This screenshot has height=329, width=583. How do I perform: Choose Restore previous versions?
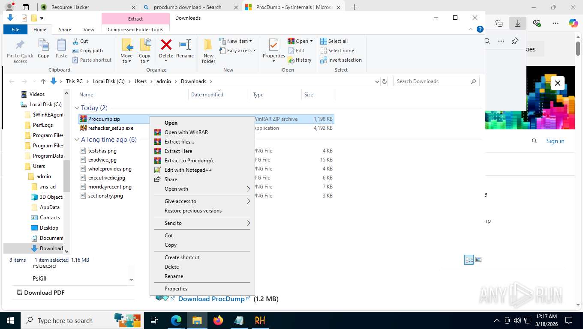202,211
